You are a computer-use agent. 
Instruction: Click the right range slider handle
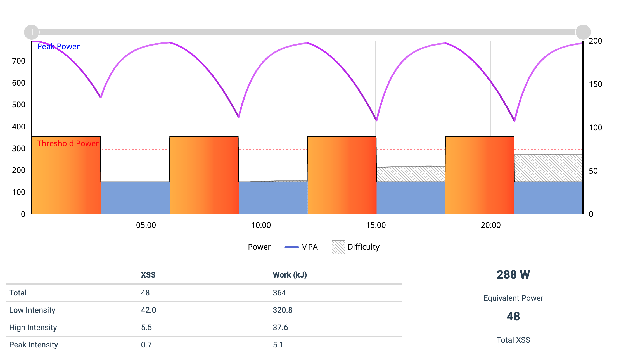point(583,32)
